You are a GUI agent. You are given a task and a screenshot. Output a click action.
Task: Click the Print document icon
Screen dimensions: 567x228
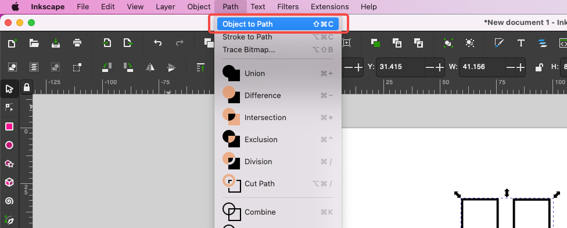click(77, 43)
